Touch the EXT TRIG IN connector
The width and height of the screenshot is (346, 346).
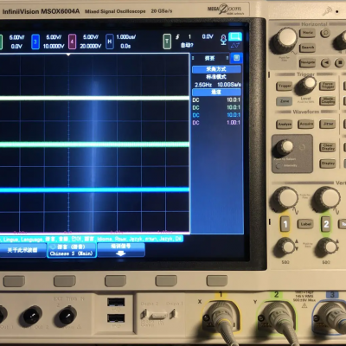coord(68,316)
